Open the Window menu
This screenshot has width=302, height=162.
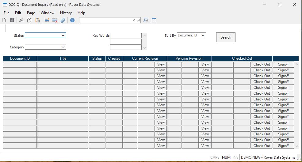(x=48, y=13)
